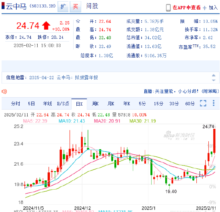The height and width of the screenshot is (212, 220).
Task: Click the MA20: 20.91 indicator label
Action: [x=107, y=121]
